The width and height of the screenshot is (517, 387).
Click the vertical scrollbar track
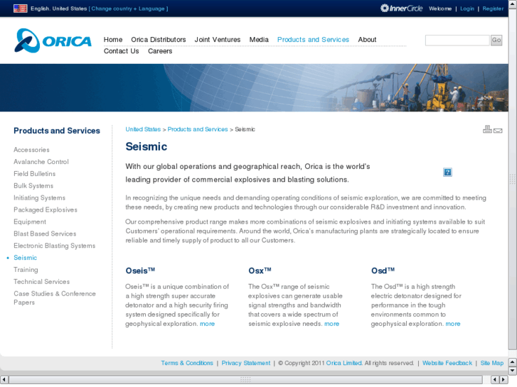513,180
